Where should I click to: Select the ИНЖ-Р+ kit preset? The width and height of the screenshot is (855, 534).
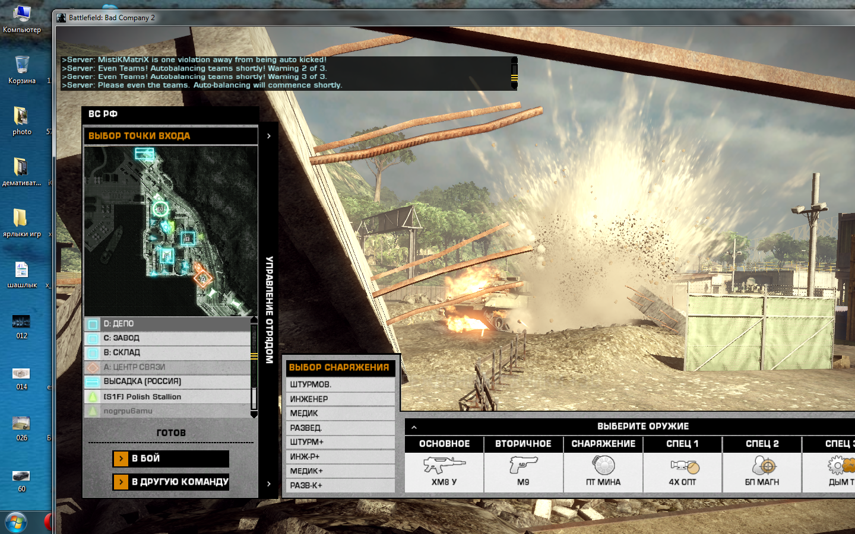click(340, 456)
